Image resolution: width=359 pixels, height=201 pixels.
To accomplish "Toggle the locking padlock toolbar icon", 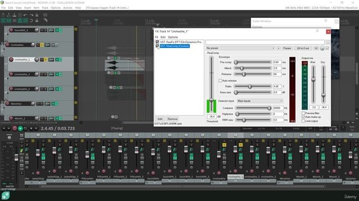I will click(36, 21).
